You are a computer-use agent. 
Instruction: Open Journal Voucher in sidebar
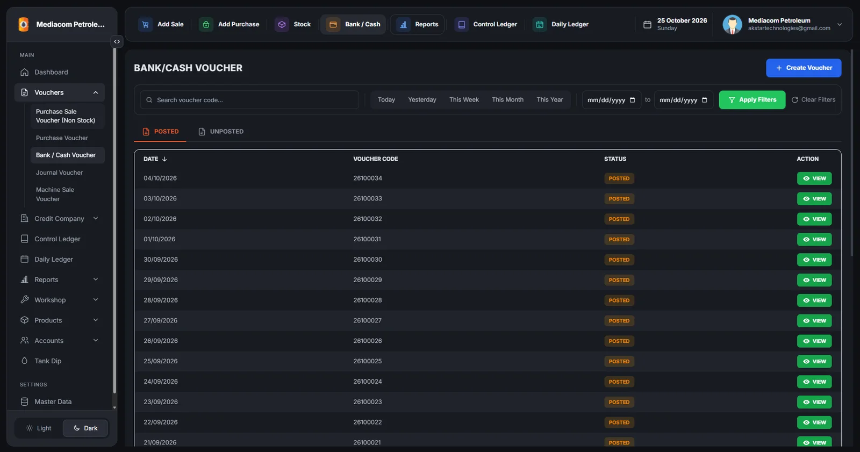67,173
